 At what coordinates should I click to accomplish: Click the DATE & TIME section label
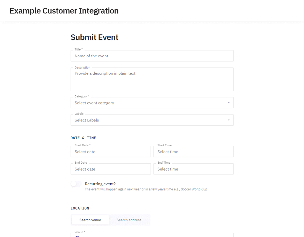[x=83, y=138]
